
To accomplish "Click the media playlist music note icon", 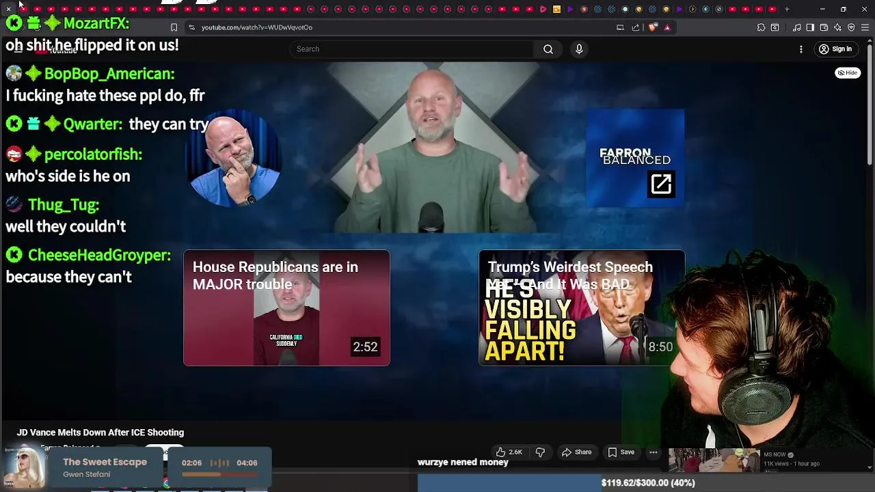I will [797, 27].
